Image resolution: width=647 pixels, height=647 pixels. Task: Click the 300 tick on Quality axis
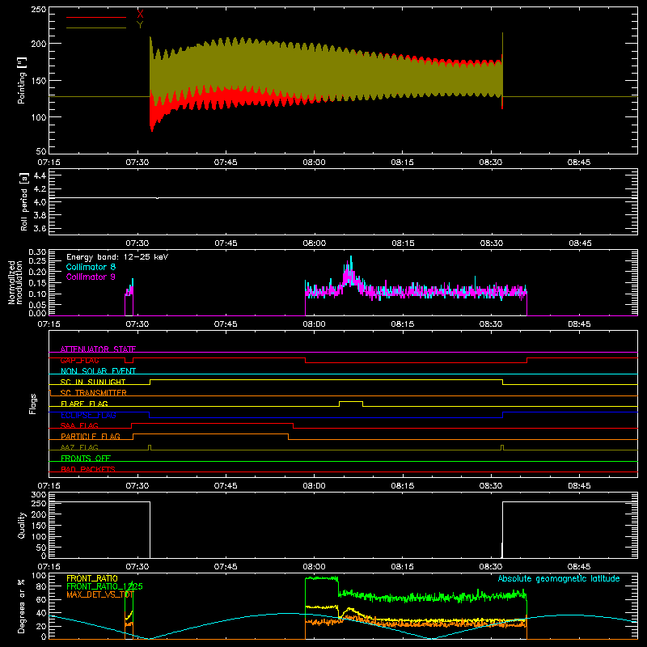click(x=39, y=494)
